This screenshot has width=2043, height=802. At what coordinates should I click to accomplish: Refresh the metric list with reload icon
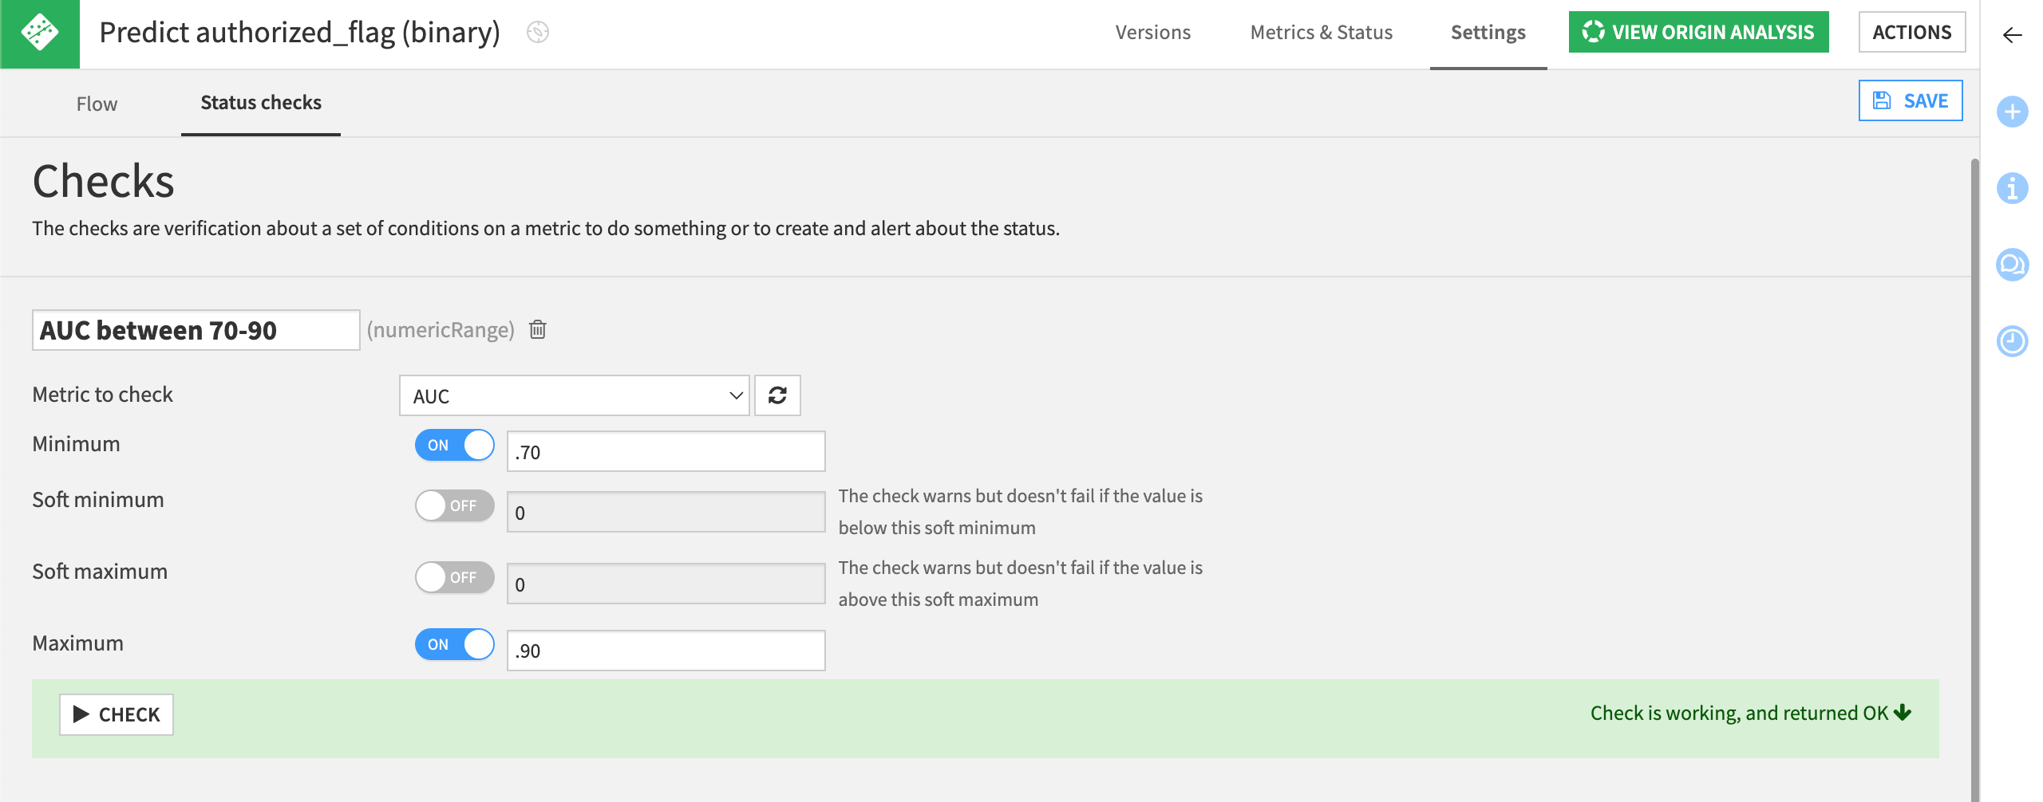[x=777, y=395]
